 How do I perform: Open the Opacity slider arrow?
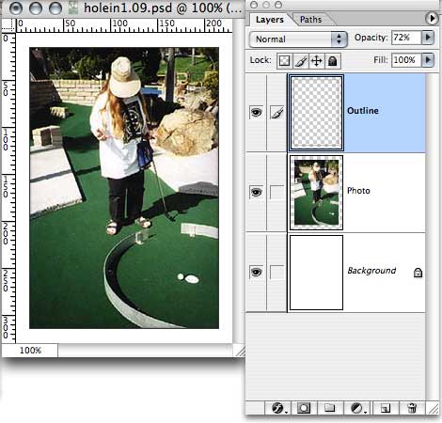(428, 38)
